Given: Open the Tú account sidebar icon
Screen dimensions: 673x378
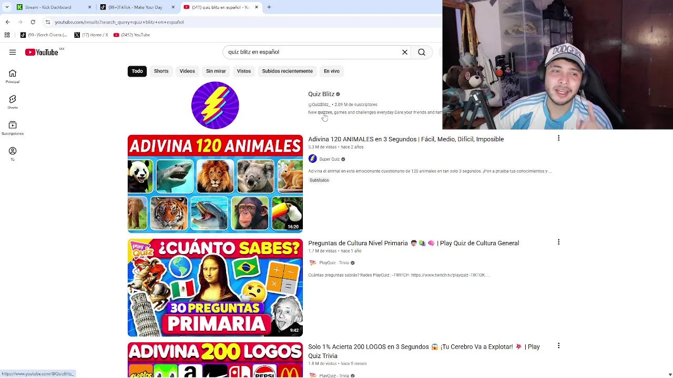Looking at the screenshot, I should pyautogui.click(x=13, y=154).
